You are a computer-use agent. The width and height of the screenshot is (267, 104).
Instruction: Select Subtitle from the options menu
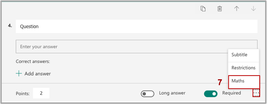244,55
